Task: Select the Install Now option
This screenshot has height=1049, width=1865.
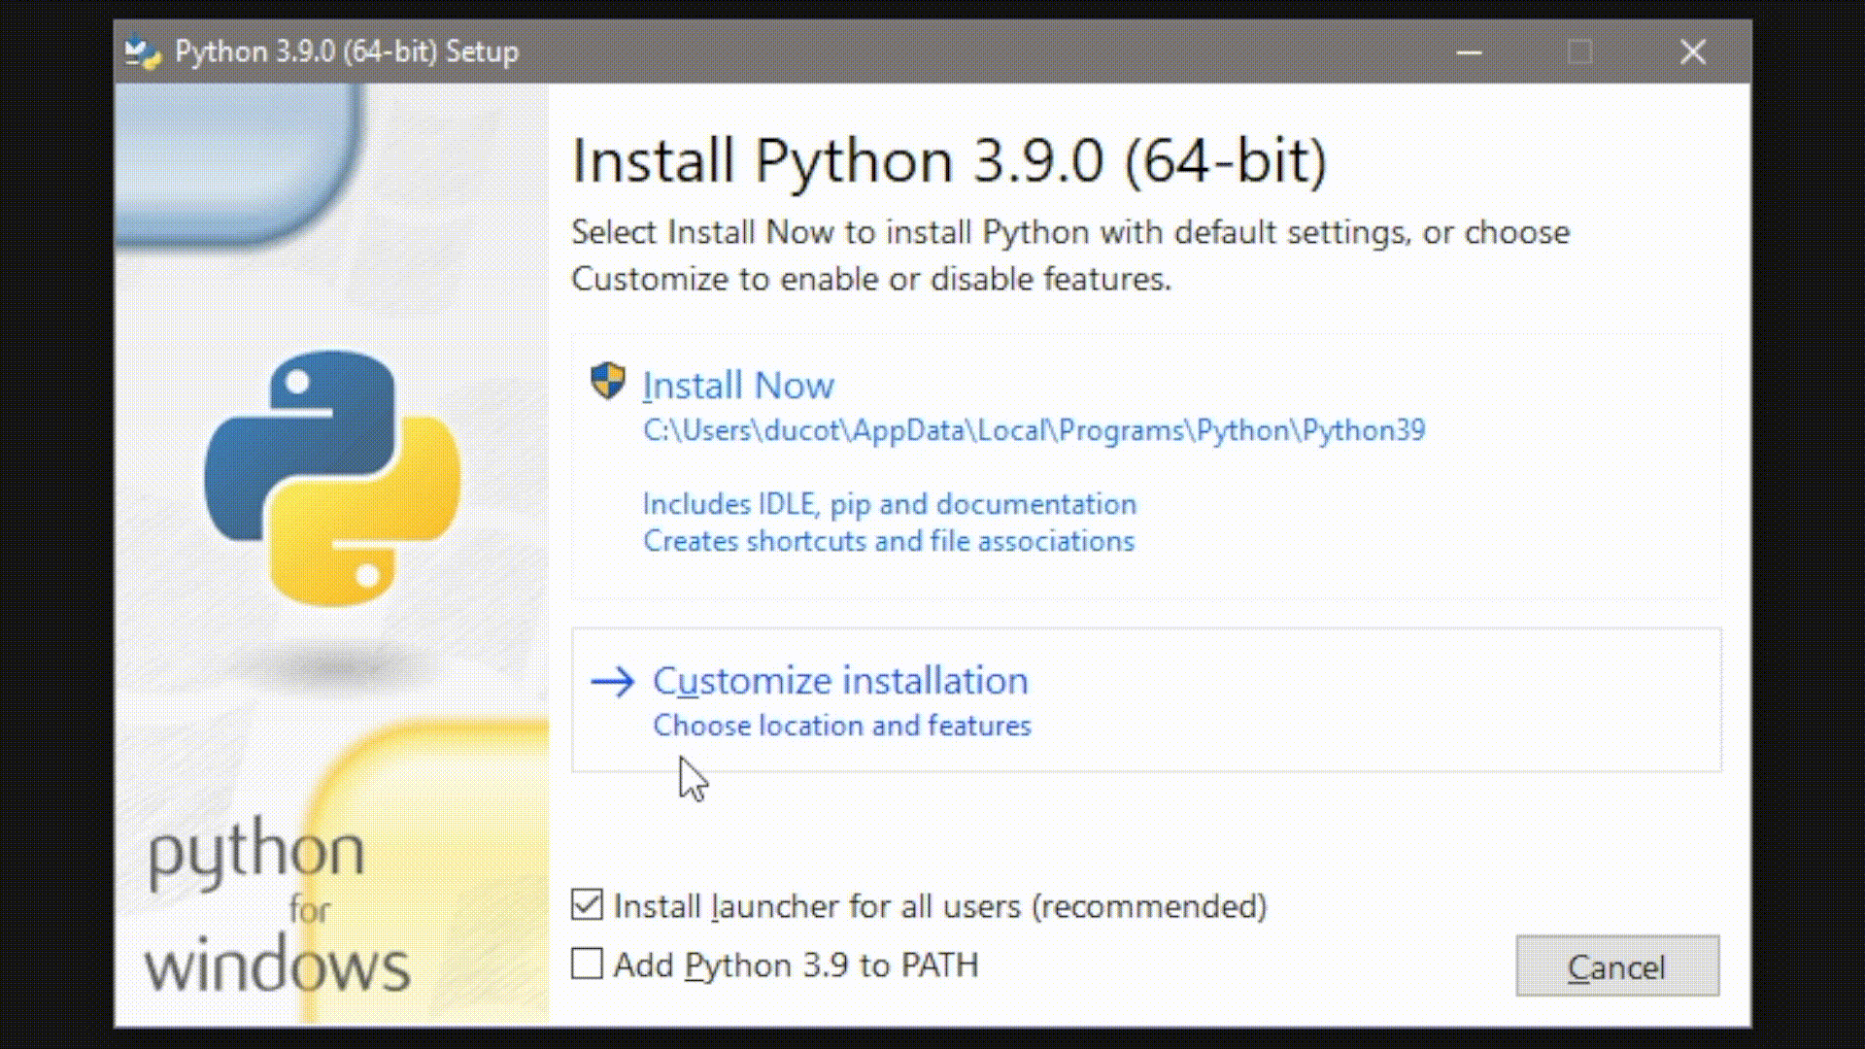Action: tap(738, 385)
